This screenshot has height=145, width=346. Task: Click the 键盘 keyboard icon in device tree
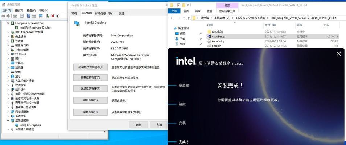tap(13, 72)
